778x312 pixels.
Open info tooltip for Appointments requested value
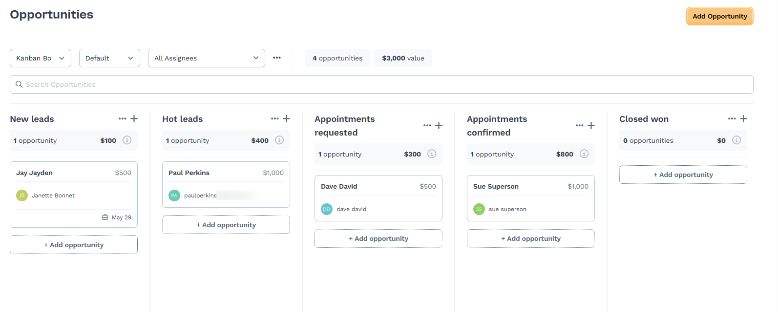point(431,154)
